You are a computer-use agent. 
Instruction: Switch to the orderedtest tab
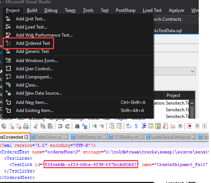12,137
